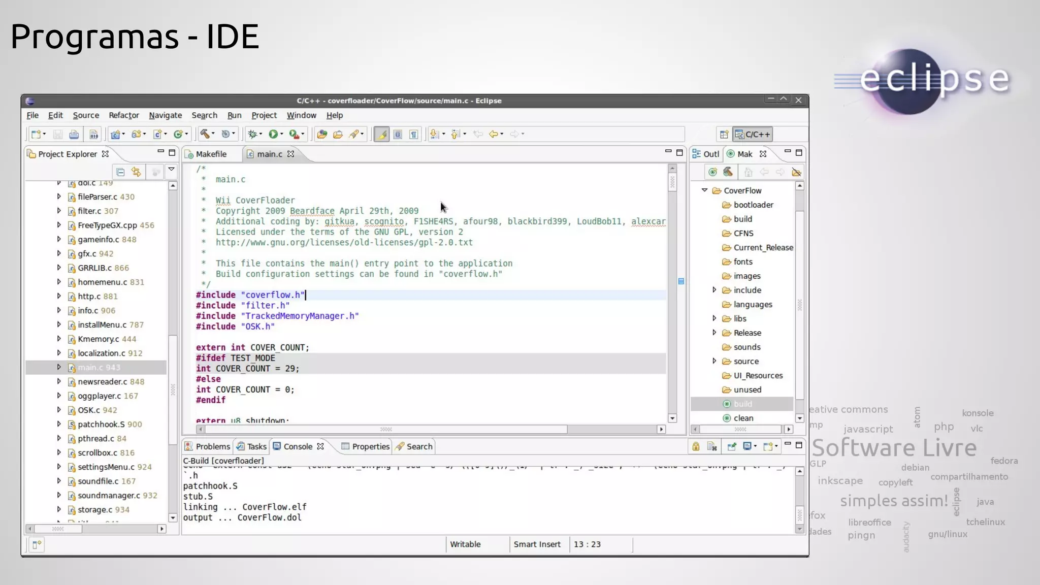
Task: Open the Build hammer dropdown arrow
Action: (213, 134)
